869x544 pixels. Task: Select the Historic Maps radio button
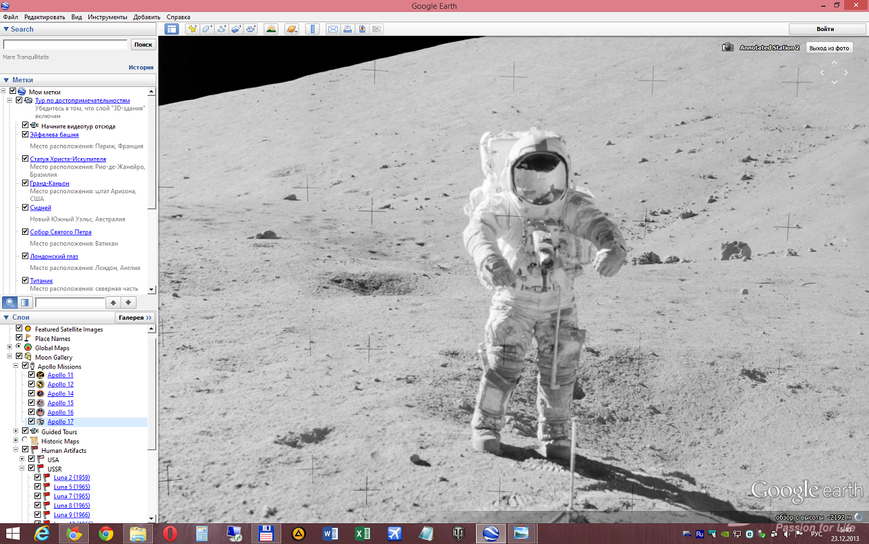(x=25, y=440)
